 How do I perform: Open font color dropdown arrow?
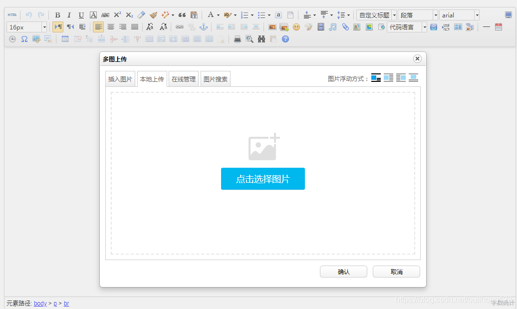(218, 15)
